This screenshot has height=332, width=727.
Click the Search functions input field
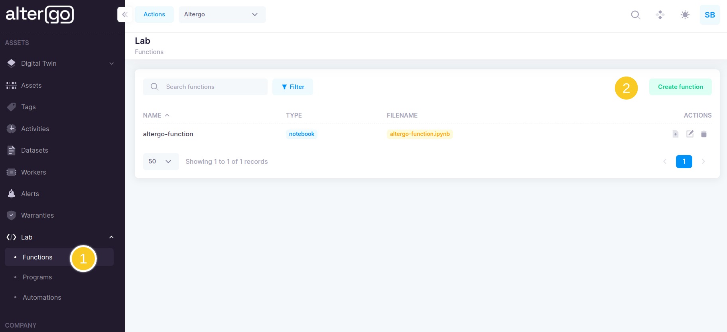211,87
